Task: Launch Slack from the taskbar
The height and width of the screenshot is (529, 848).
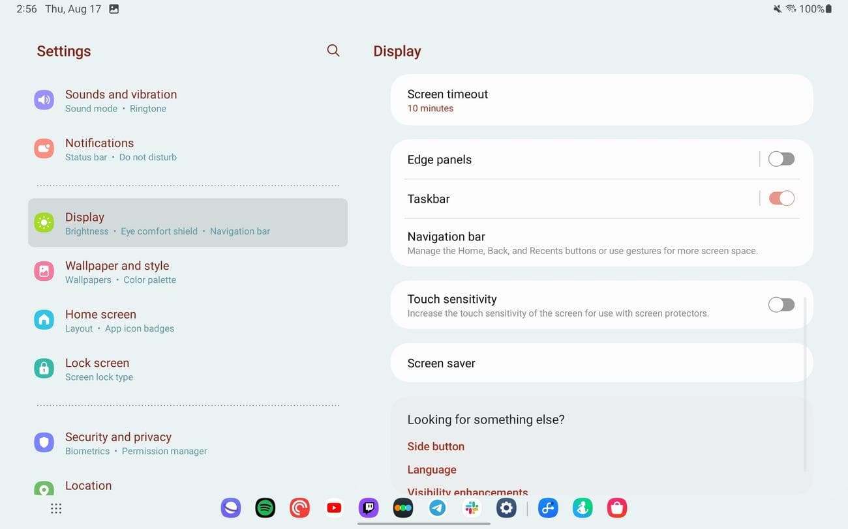Action: [x=472, y=508]
